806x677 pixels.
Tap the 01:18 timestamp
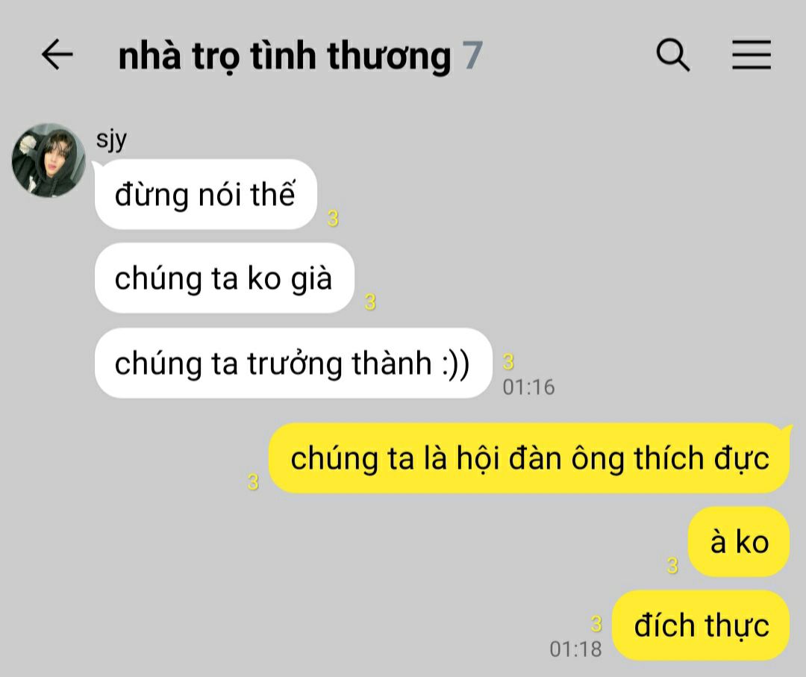pyautogui.click(x=575, y=649)
